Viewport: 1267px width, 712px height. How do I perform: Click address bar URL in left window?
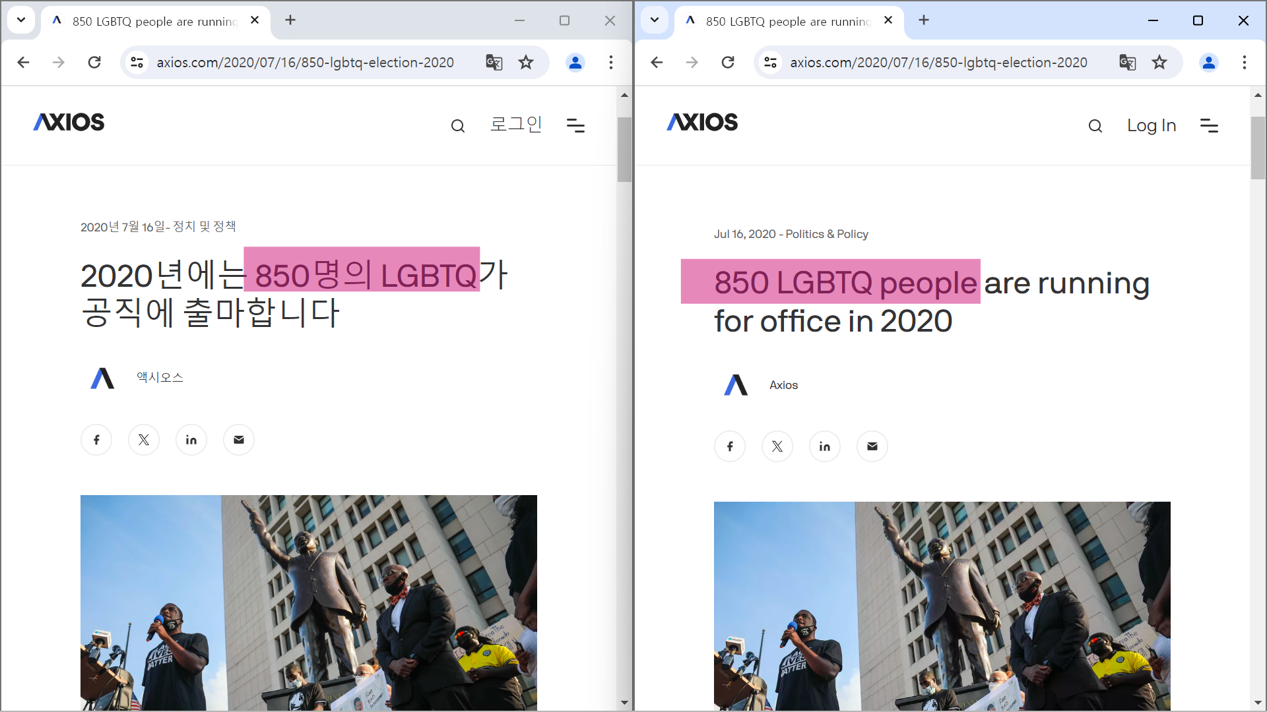tap(305, 62)
